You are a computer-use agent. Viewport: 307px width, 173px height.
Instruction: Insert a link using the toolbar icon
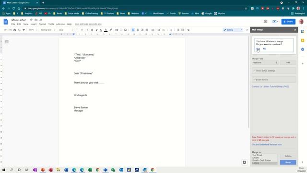[x=117, y=30]
